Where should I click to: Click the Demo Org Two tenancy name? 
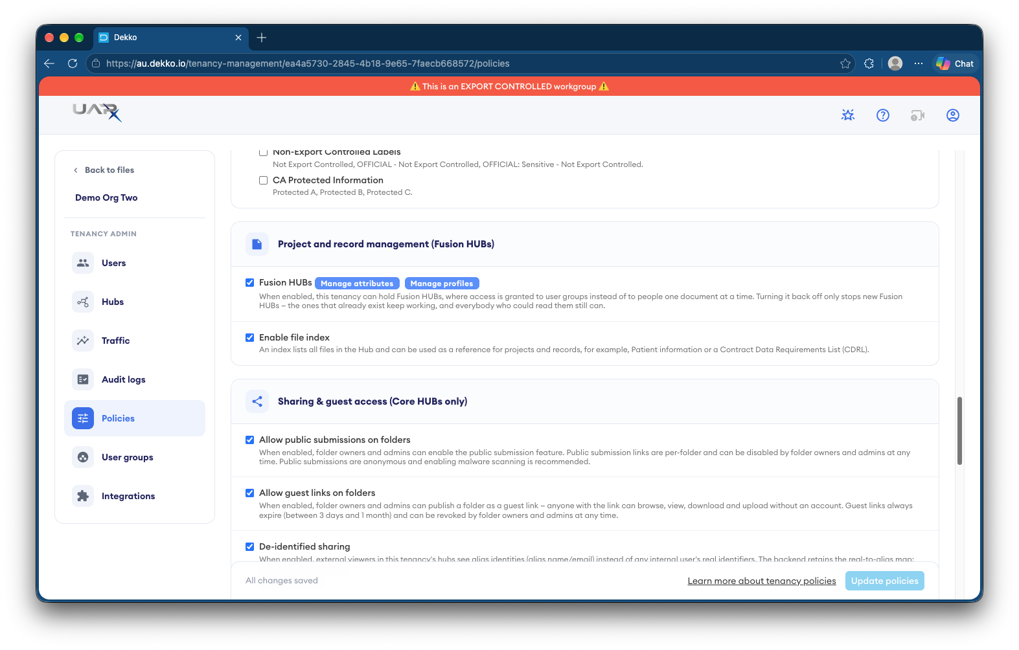tap(106, 197)
